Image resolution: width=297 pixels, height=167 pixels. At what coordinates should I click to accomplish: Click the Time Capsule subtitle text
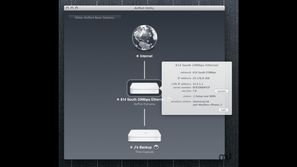(x=144, y=152)
